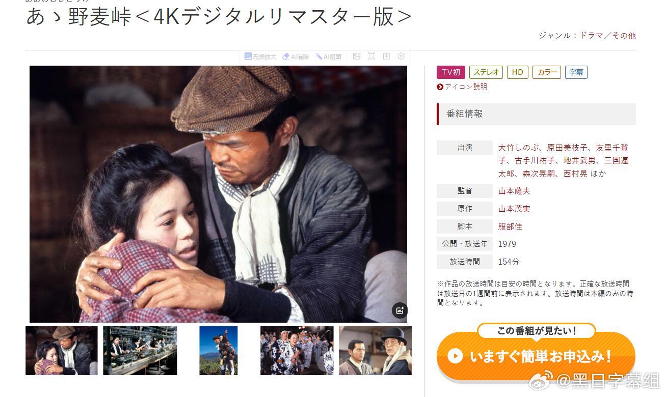Click the image search icon on the photo corner

tap(399, 310)
